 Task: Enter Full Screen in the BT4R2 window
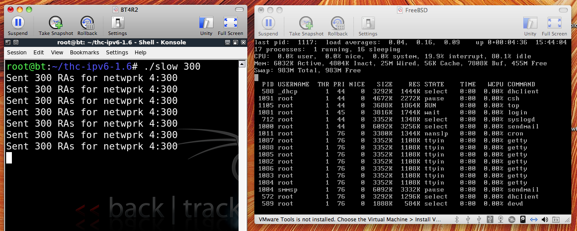tap(230, 26)
